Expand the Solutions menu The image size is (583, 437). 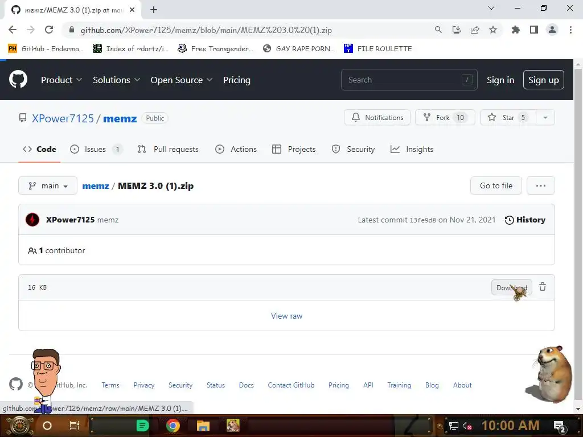click(116, 80)
